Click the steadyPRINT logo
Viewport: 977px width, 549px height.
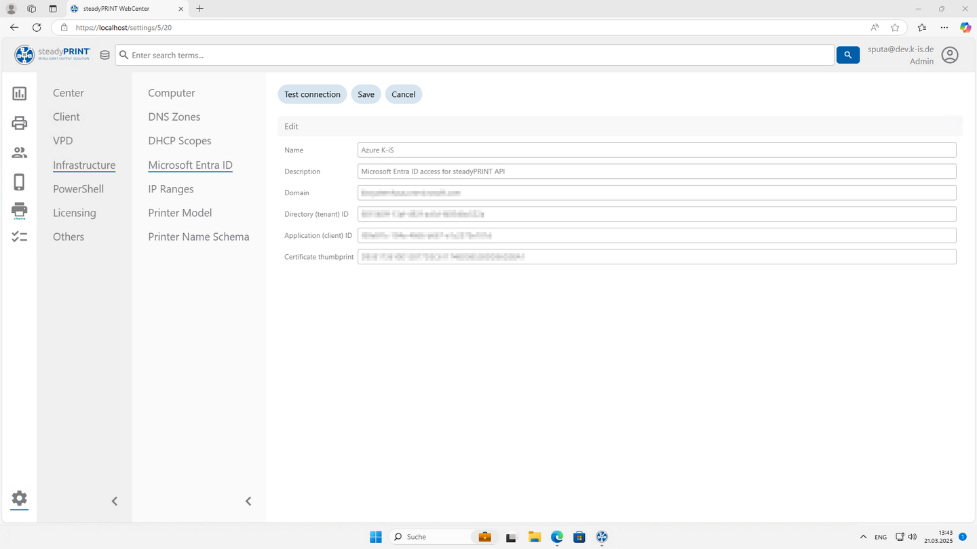[x=52, y=54]
